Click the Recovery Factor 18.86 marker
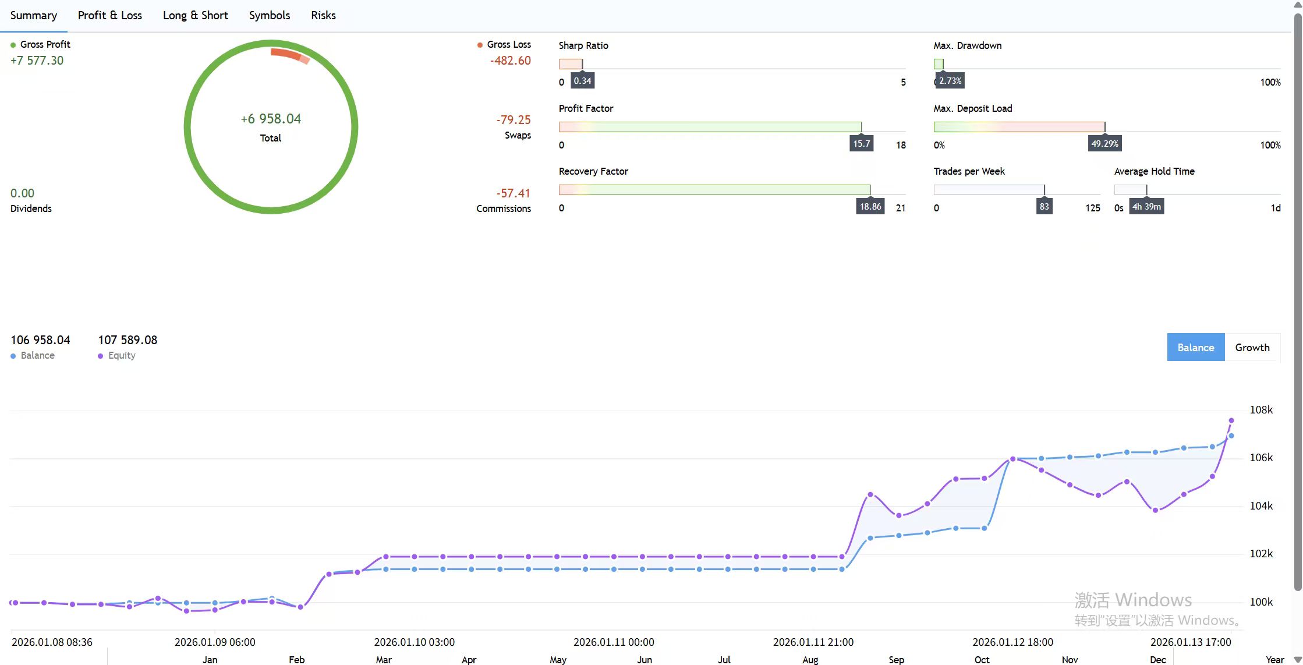This screenshot has height=665, width=1303. tap(870, 207)
